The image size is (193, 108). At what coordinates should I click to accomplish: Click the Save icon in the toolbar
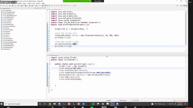pos(4,6)
